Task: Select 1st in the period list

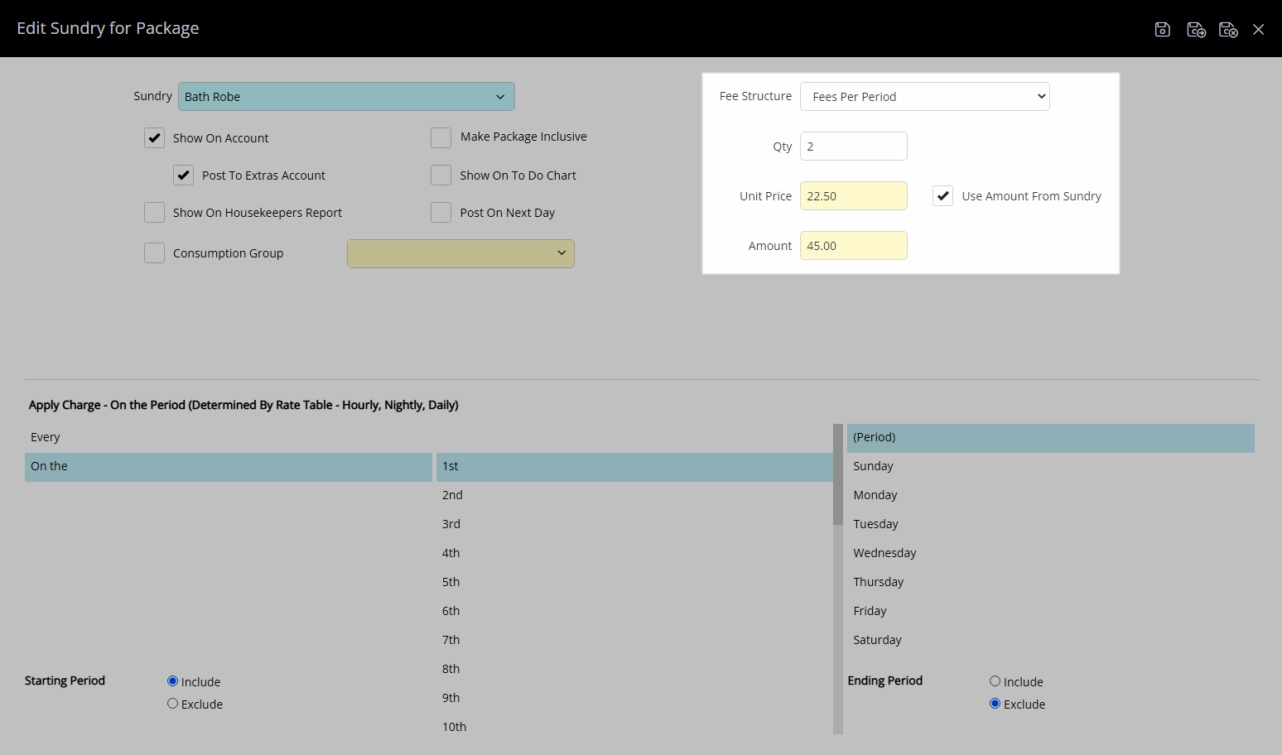Action: coord(634,466)
